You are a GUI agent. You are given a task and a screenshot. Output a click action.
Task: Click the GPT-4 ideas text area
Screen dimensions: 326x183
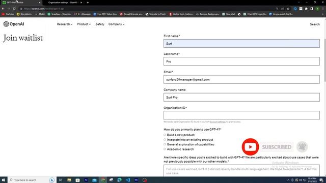click(x=241, y=171)
